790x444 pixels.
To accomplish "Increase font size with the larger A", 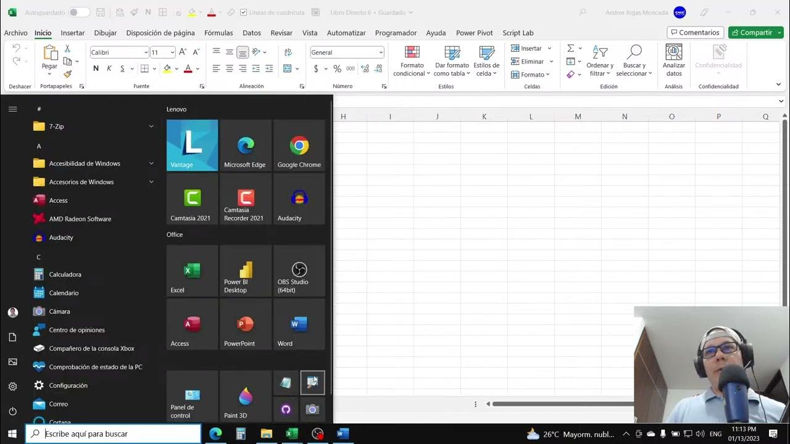I will point(184,52).
